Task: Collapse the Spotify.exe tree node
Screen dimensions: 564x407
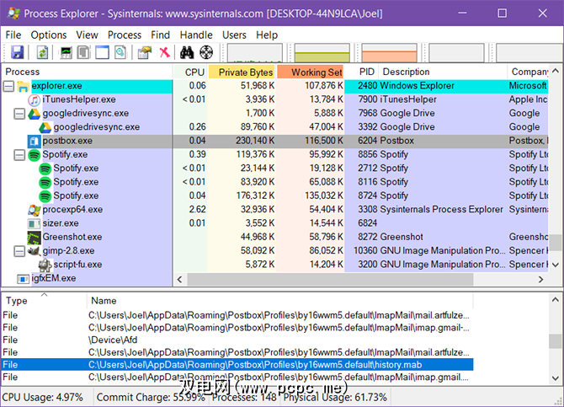Action: click(19, 155)
